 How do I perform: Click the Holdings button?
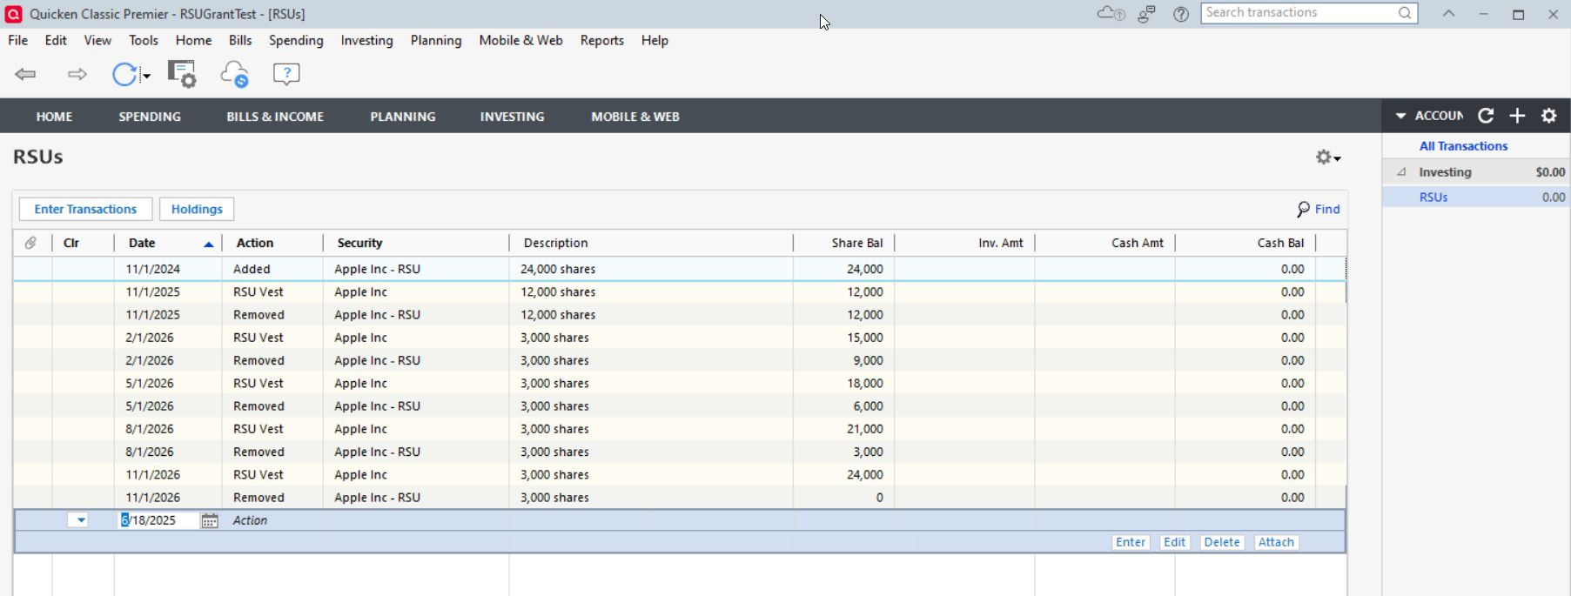point(197,209)
